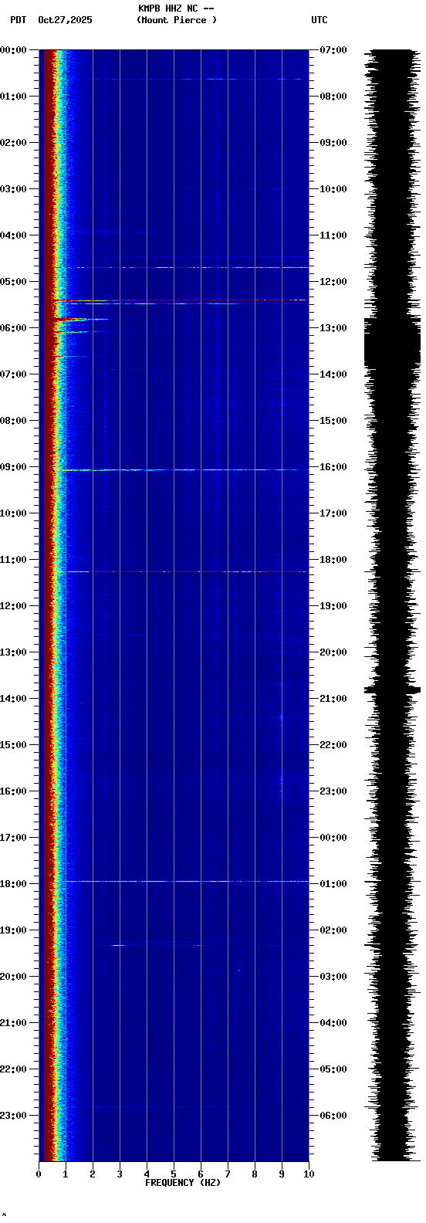Click the PDT time label '01:00'
The width and height of the screenshot is (426, 1223).
coord(14,97)
